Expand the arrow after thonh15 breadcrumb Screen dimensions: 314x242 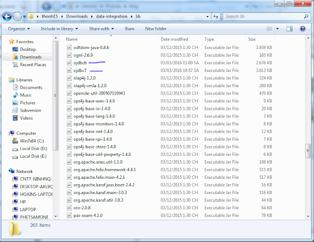pyautogui.click(x=62, y=16)
